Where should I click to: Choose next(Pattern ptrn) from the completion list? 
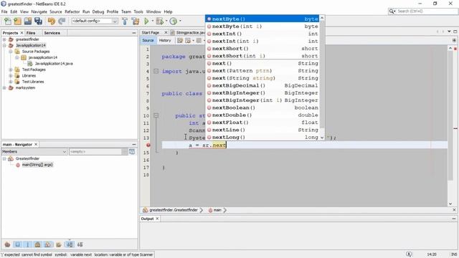click(x=262, y=71)
